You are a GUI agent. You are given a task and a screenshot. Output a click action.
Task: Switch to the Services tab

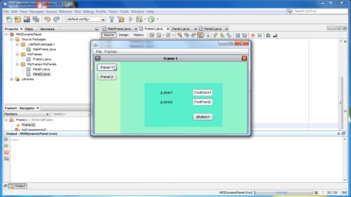[x=47, y=29]
